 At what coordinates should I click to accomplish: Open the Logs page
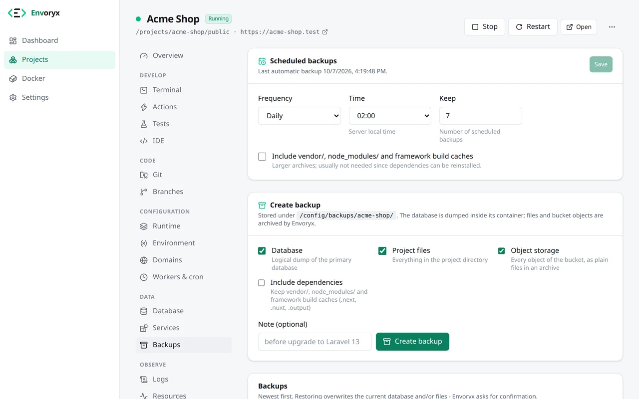pos(184,379)
